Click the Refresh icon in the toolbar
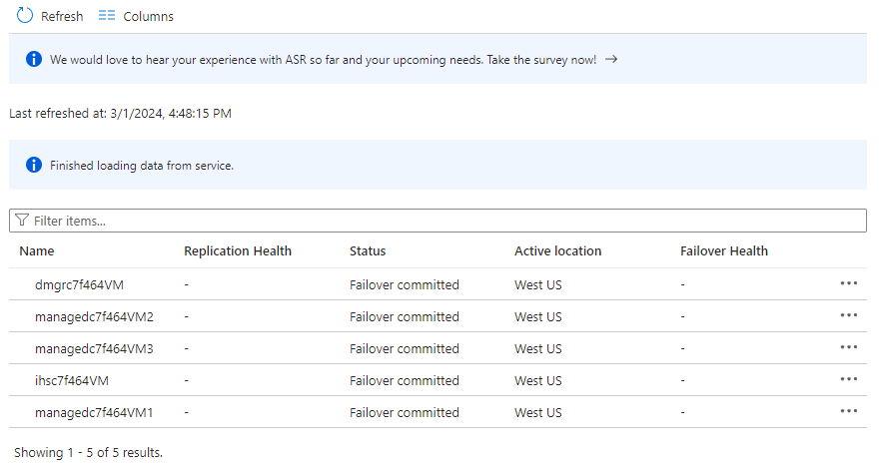 tap(26, 16)
